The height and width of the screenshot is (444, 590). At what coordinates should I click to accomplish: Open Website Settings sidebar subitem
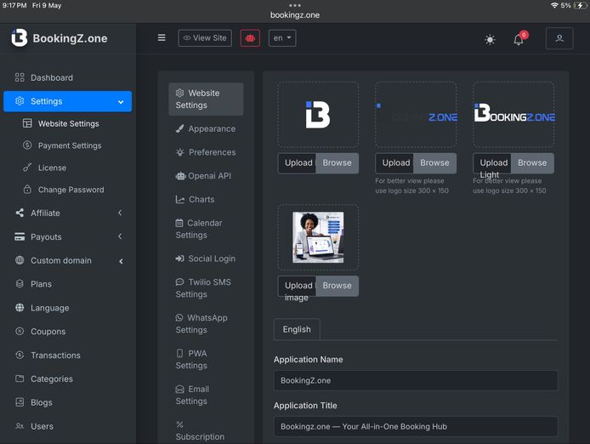point(68,123)
